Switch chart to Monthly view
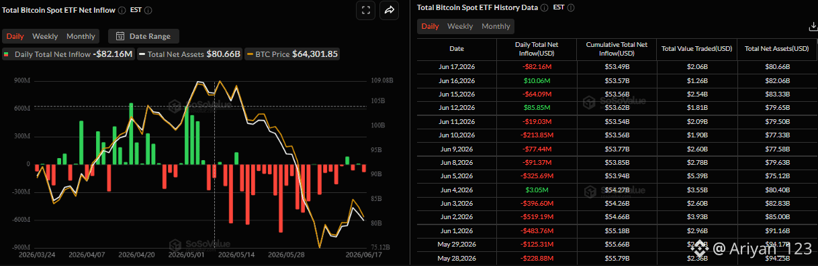Screen dimensions: 818x266 click(x=81, y=36)
